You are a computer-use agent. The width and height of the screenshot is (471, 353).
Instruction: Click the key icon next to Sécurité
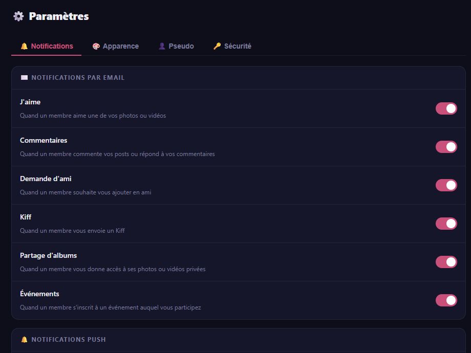[x=217, y=46]
